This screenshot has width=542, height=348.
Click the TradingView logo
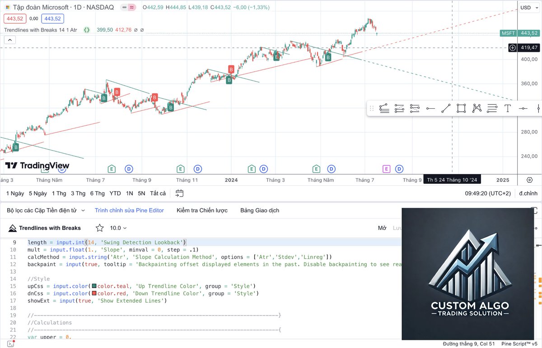[37, 166]
